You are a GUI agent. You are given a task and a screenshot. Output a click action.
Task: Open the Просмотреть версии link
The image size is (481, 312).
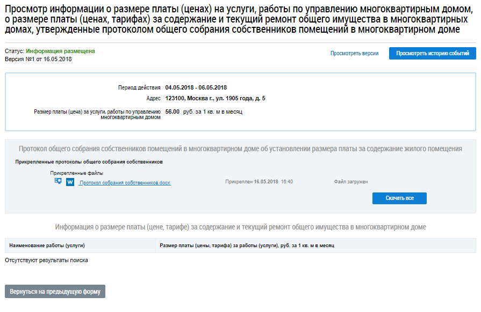(x=354, y=54)
